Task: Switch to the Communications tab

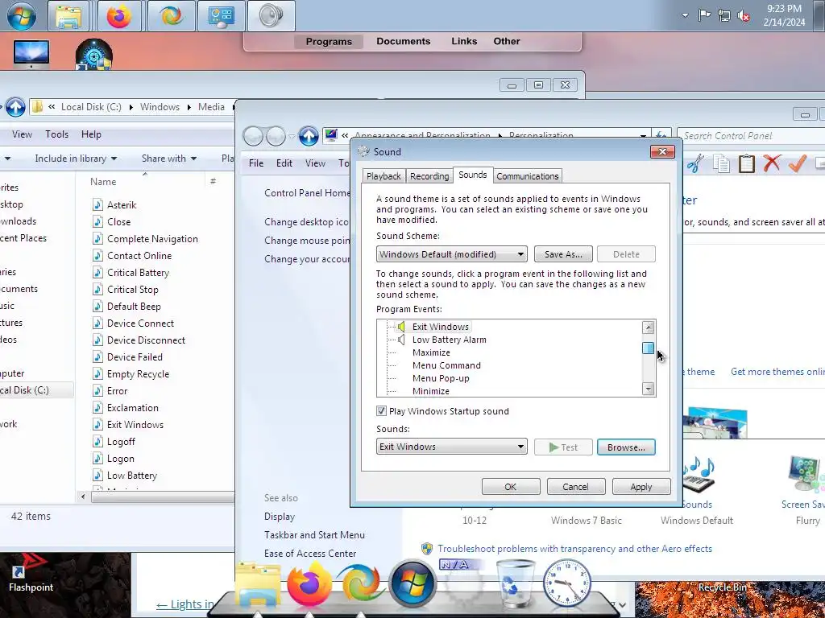Action: [x=527, y=176]
